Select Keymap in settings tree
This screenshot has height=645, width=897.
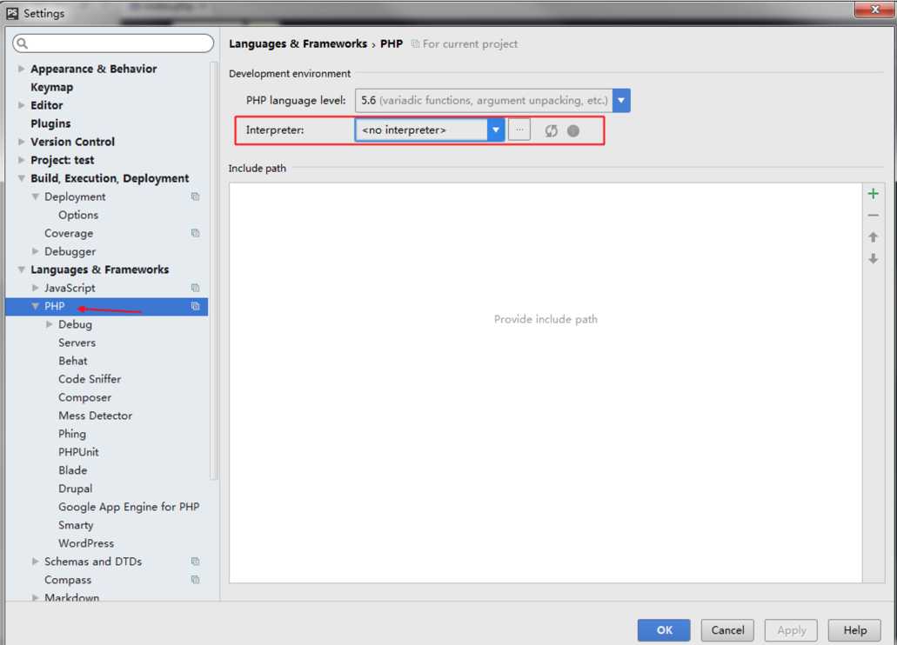tap(52, 87)
